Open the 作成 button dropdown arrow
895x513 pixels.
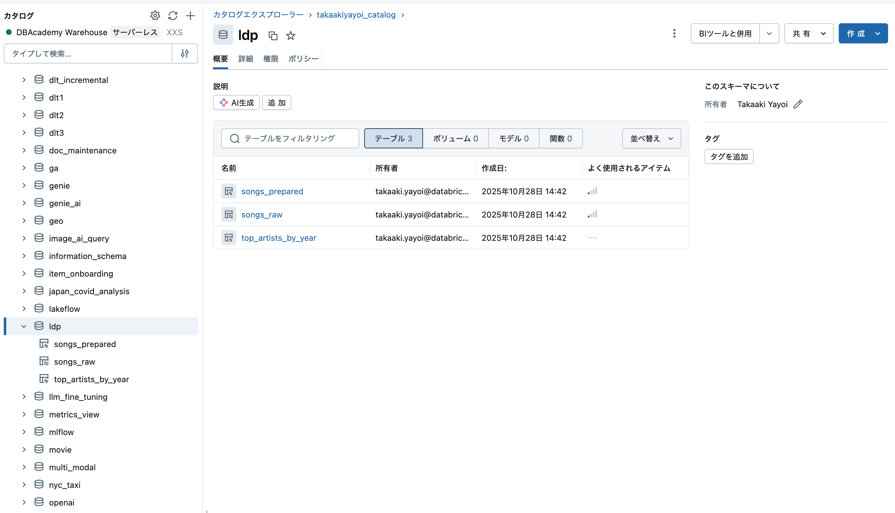(877, 33)
